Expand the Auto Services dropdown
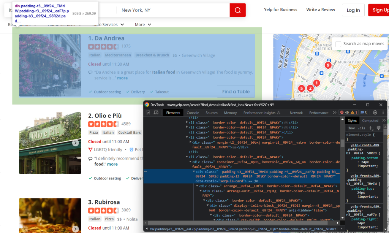 [108, 25]
